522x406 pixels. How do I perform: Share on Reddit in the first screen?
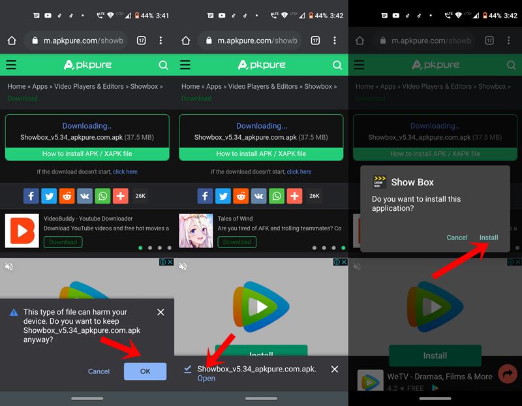tap(67, 196)
